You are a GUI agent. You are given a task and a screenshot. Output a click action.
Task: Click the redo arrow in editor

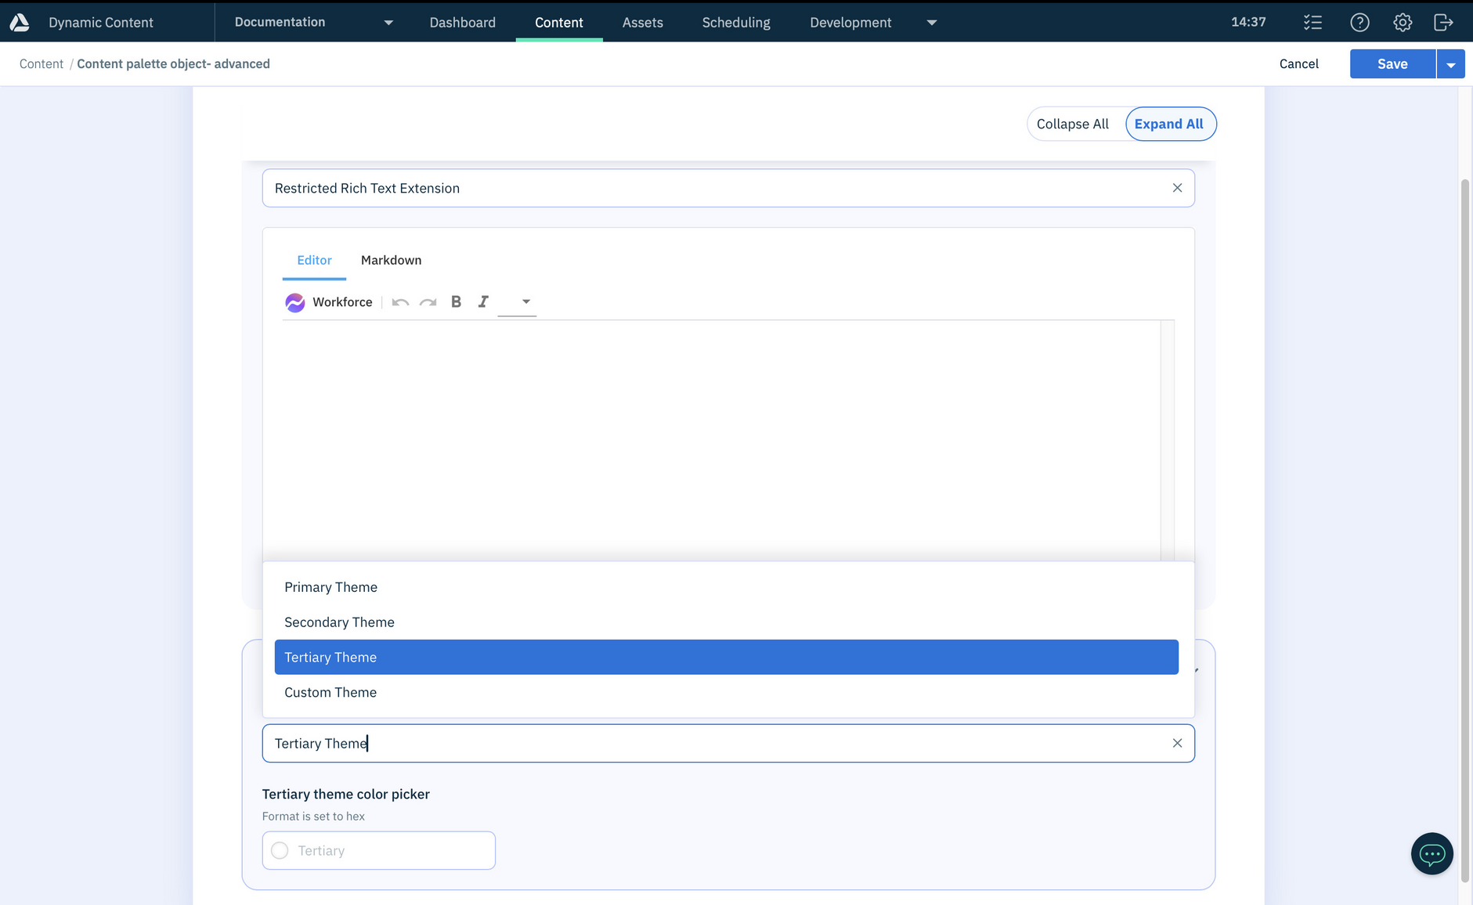click(x=428, y=302)
